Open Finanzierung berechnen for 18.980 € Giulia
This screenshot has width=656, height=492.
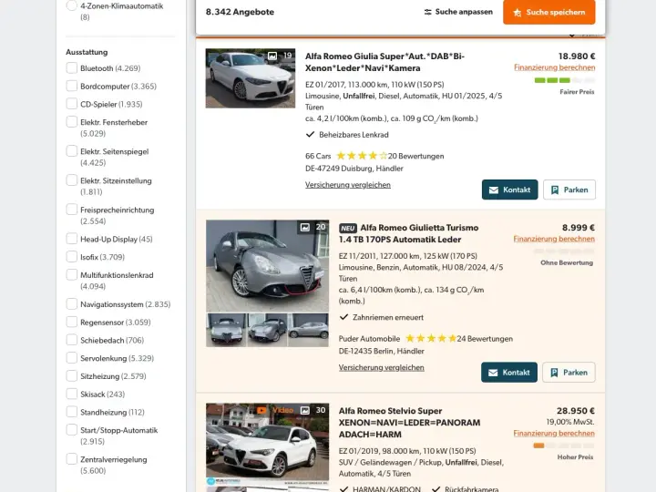[x=554, y=67]
